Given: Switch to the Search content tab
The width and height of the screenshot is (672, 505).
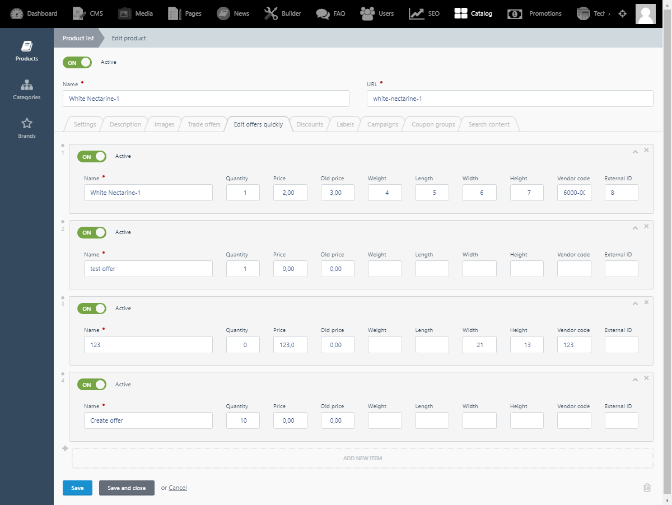Looking at the screenshot, I should coord(489,124).
